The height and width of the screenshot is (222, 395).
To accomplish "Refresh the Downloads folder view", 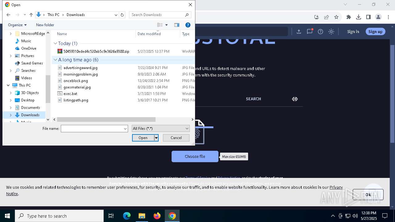I will (122, 15).
